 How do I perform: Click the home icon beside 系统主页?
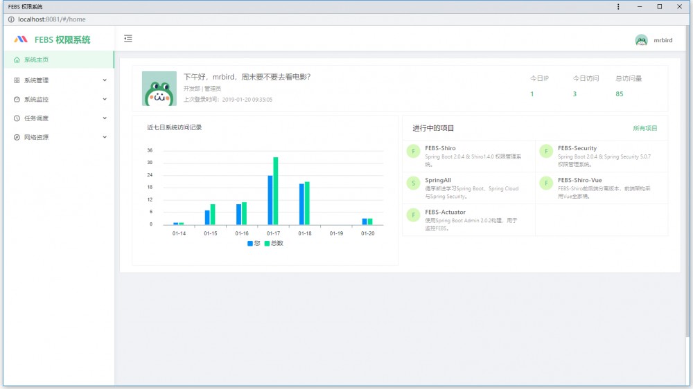click(17, 60)
